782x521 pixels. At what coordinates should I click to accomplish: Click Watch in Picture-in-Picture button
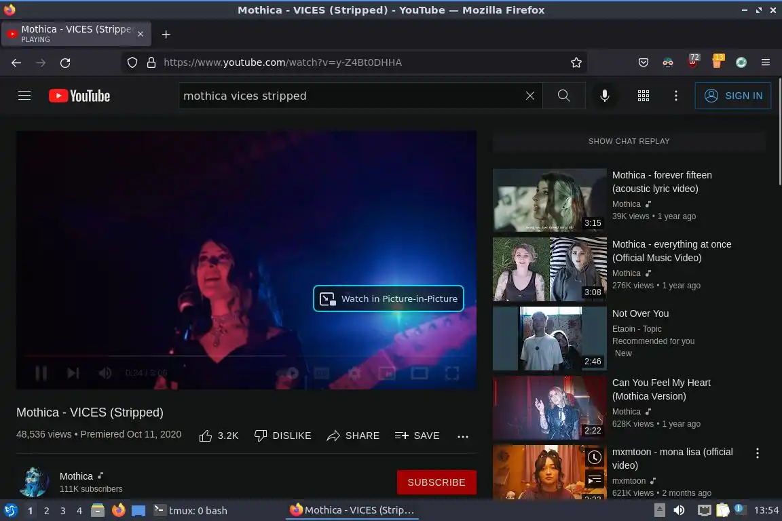pos(388,298)
